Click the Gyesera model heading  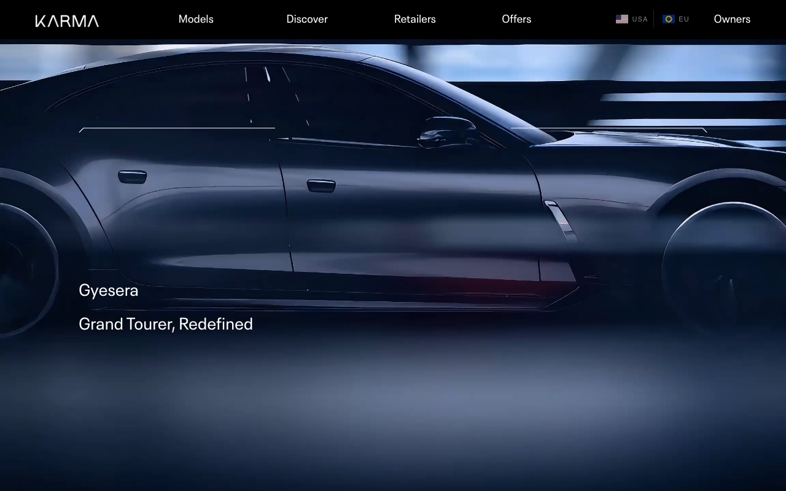(x=109, y=291)
